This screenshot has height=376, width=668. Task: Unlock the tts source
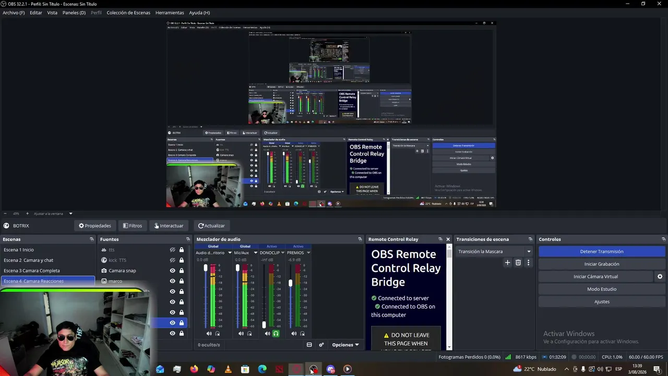tap(182, 250)
